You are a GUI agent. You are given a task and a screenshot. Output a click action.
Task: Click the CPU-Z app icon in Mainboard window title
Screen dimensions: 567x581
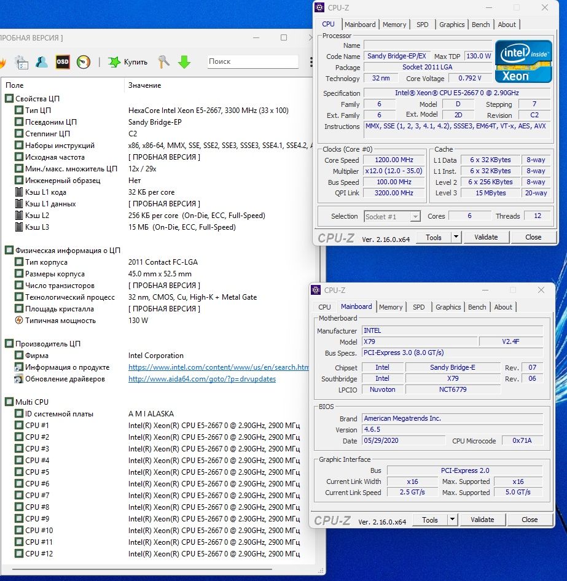[316, 290]
